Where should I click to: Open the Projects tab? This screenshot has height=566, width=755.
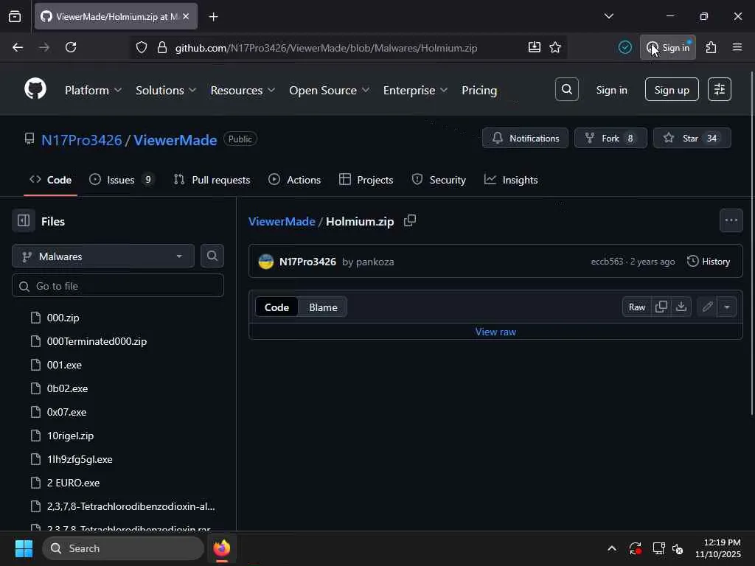(x=366, y=180)
